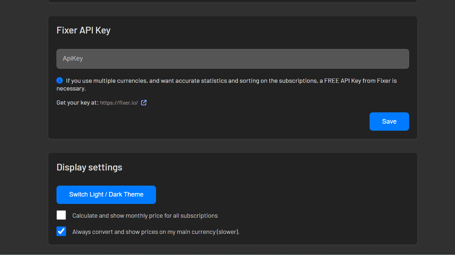Viewport: 455px width, 255px height.
Task: Save the Fixer API key
Action: [389, 122]
